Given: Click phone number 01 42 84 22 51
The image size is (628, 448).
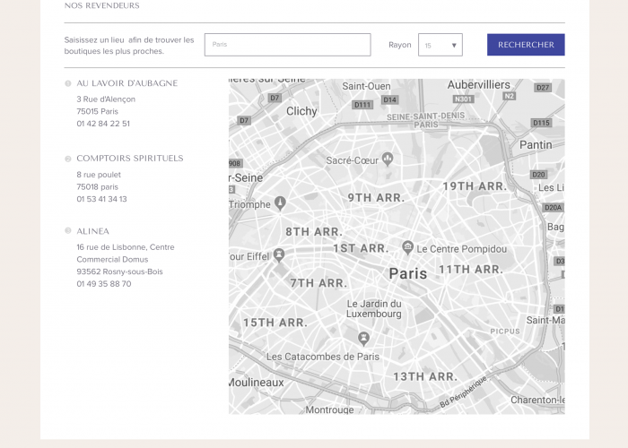Looking at the screenshot, I should click(103, 124).
